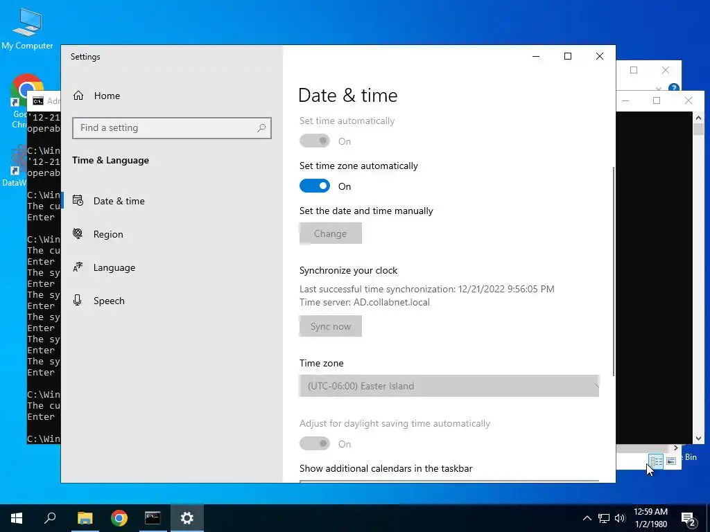This screenshot has width=710, height=532.
Task: Click the network tray icon
Action: point(604,518)
